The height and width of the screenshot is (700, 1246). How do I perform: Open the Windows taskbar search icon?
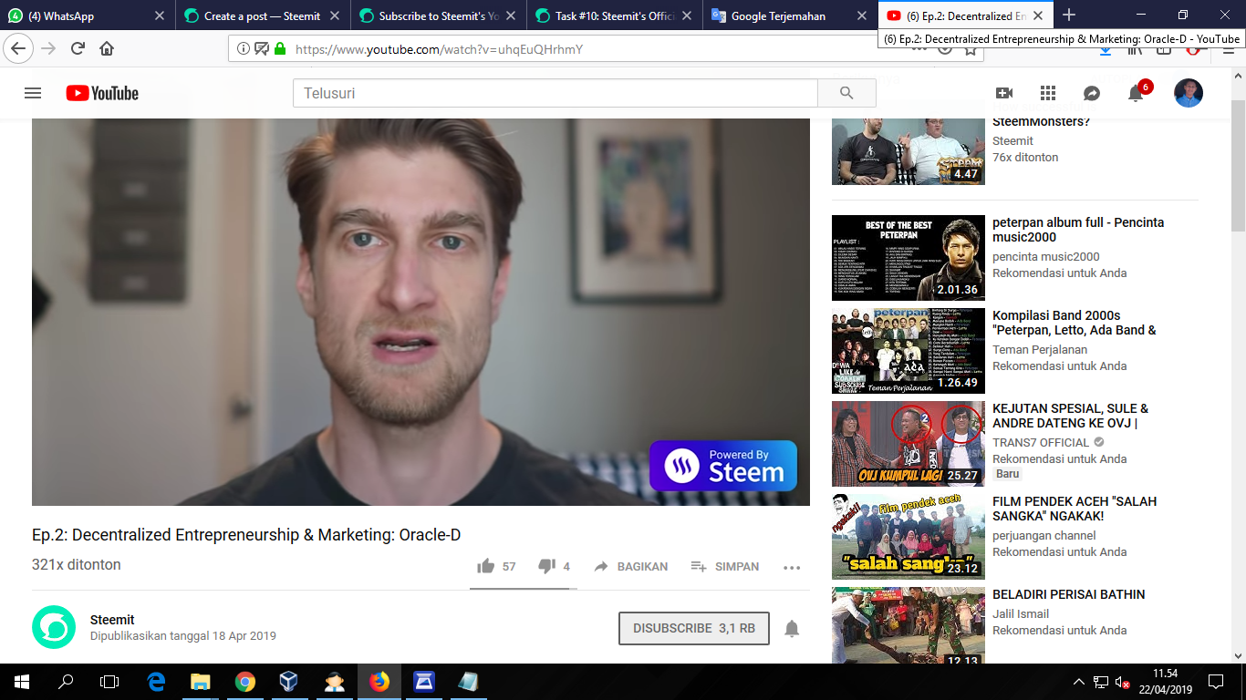tap(66, 682)
